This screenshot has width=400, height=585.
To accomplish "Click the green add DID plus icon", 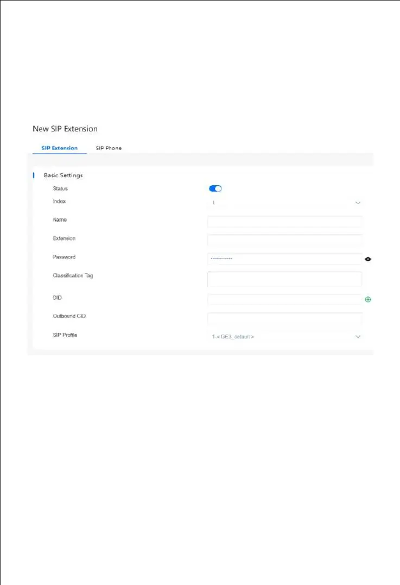I will (368, 299).
